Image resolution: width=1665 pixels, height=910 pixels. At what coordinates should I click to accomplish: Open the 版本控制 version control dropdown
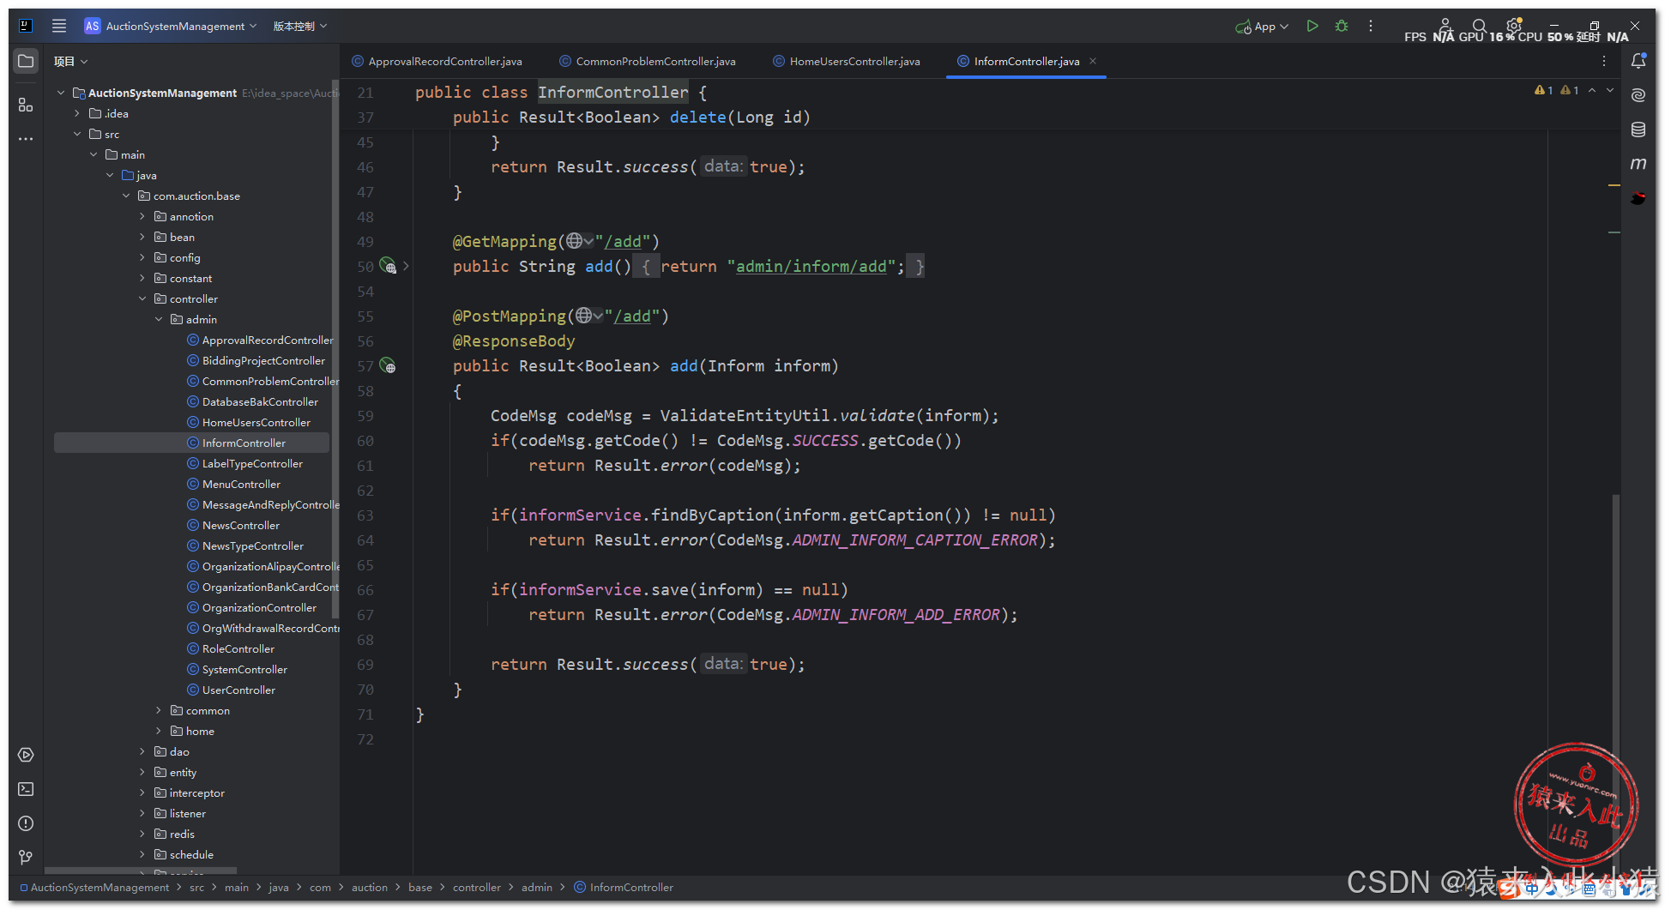[x=300, y=26]
